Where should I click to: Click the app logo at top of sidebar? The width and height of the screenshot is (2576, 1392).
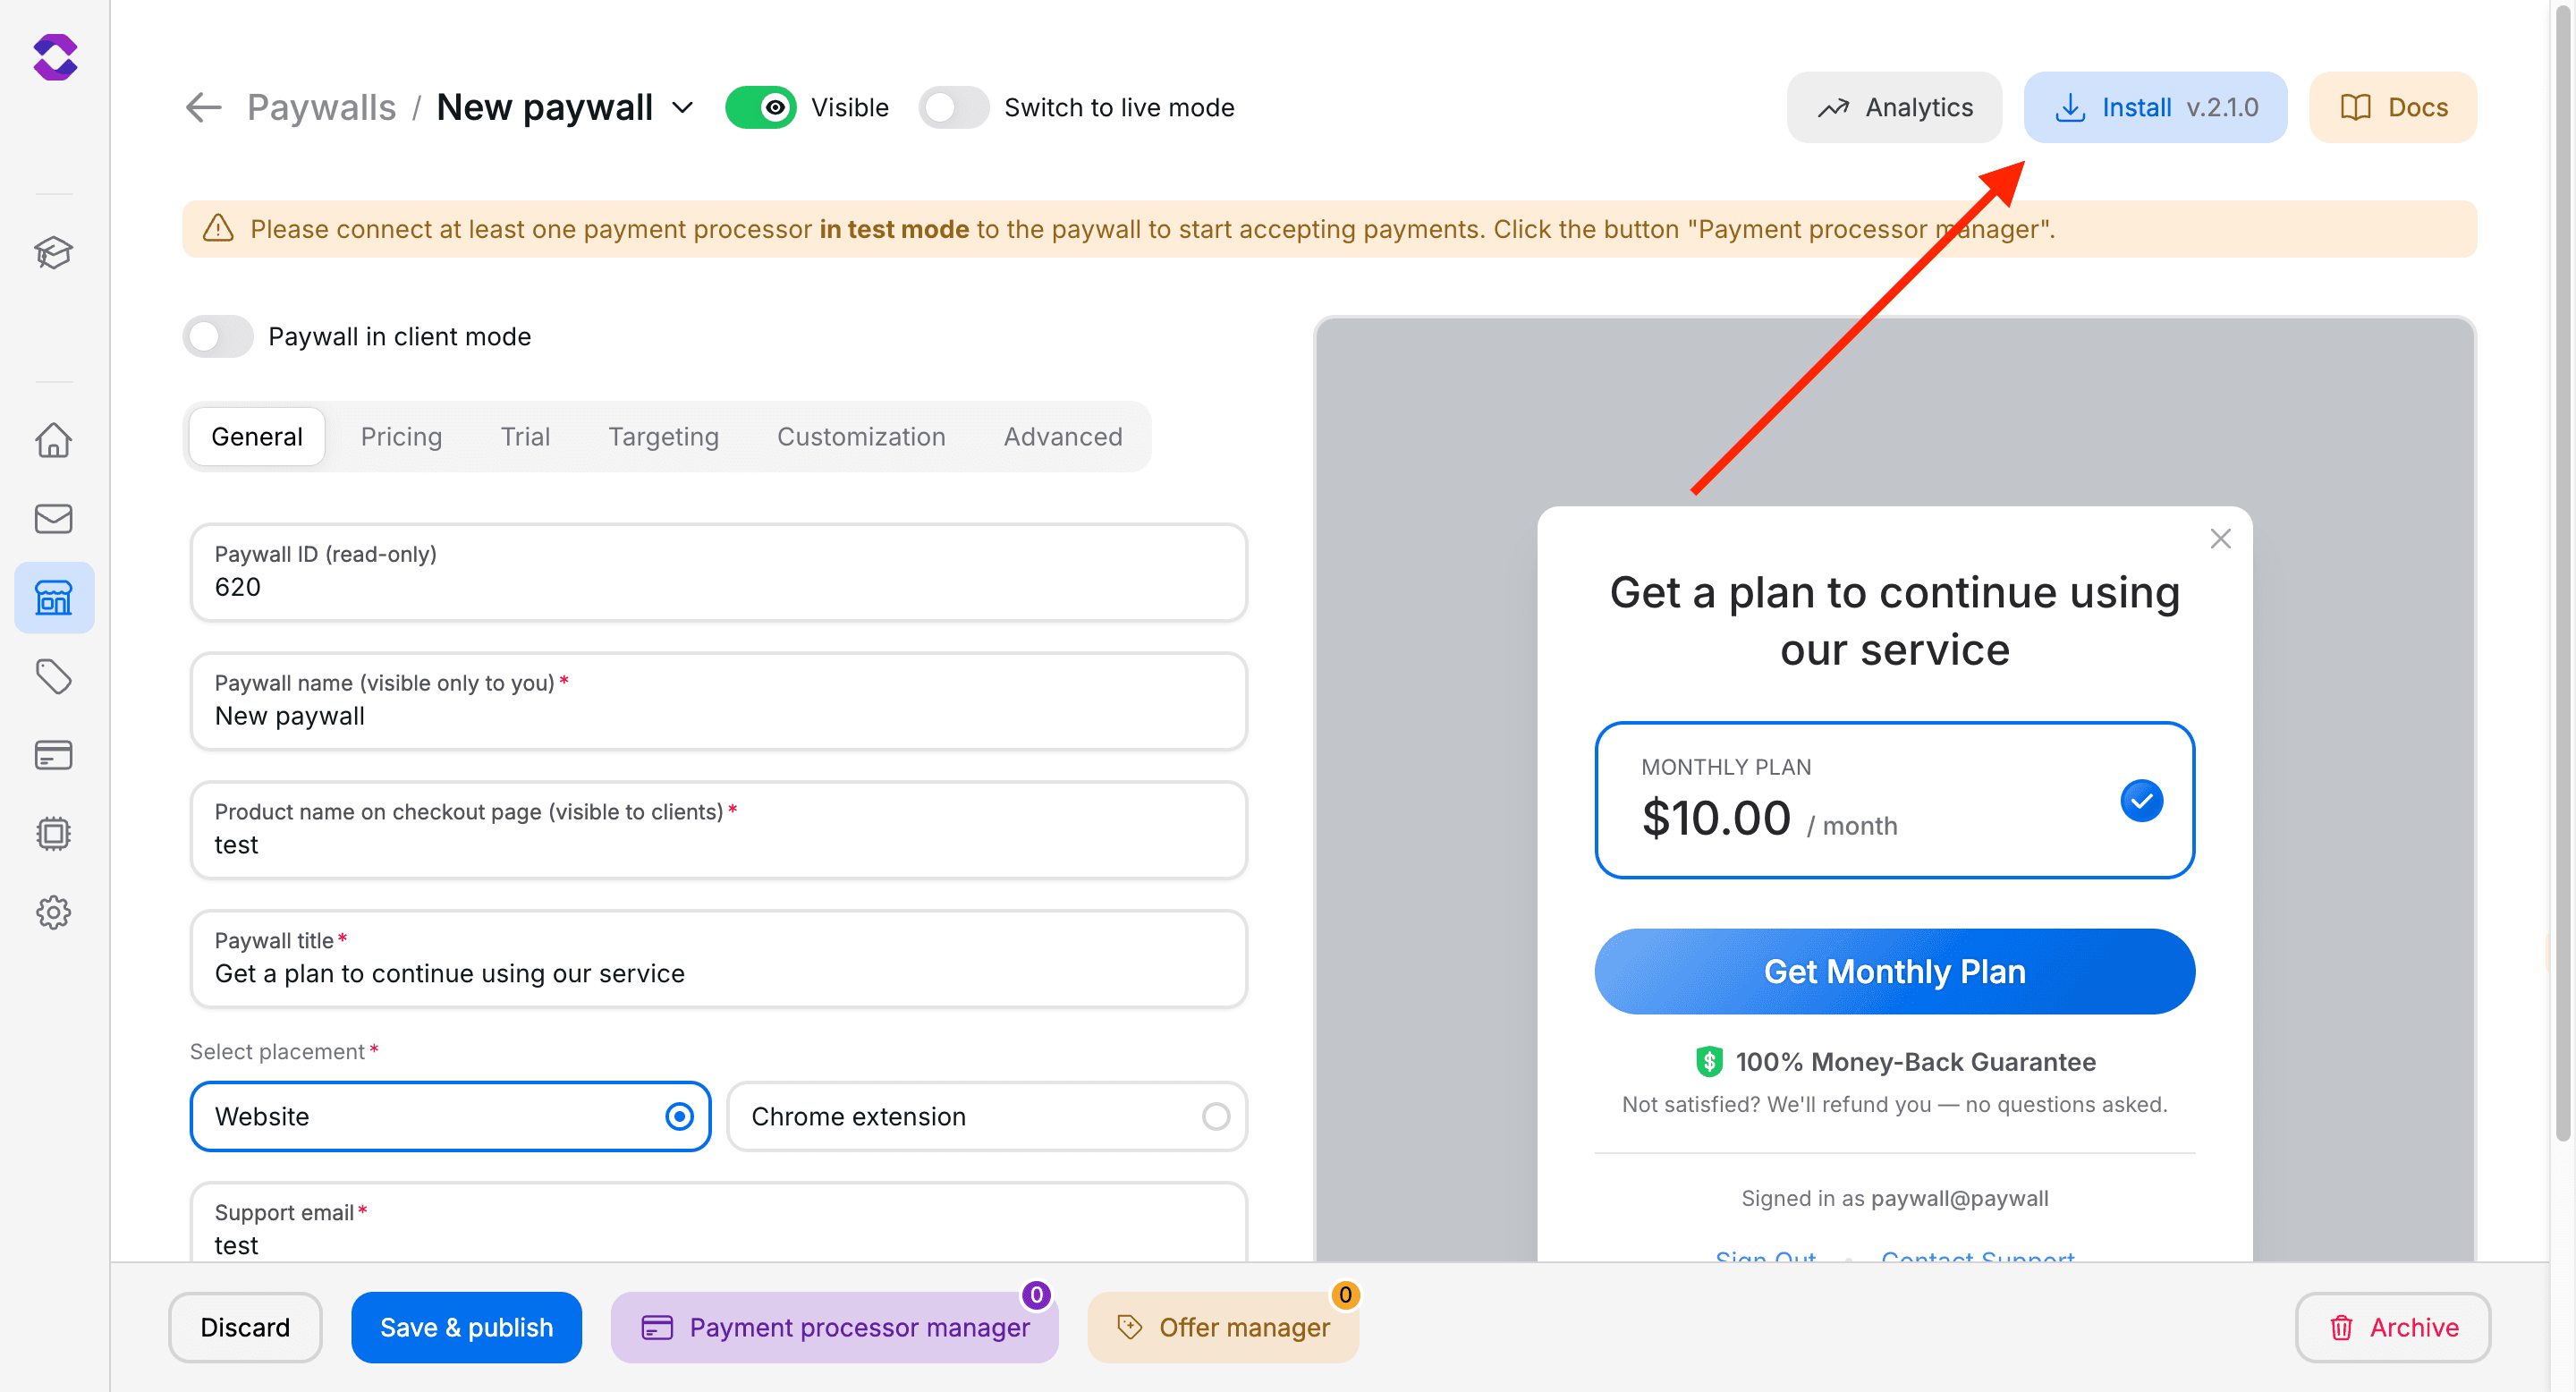click(56, 57)
